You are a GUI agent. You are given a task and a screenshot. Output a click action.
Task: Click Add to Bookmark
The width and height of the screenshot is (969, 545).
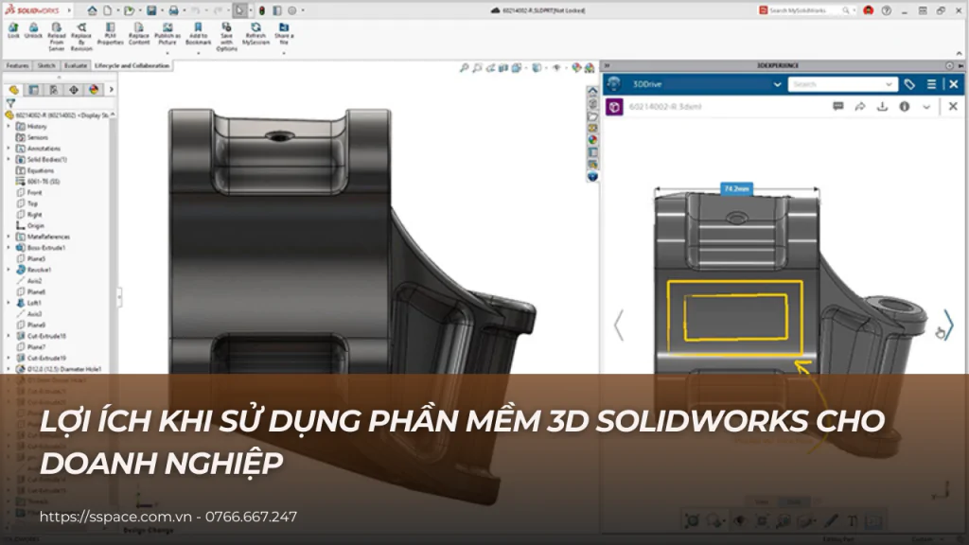[x=198, y=34]
